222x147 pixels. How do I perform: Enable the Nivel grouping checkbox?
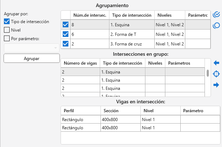point(6,30)
